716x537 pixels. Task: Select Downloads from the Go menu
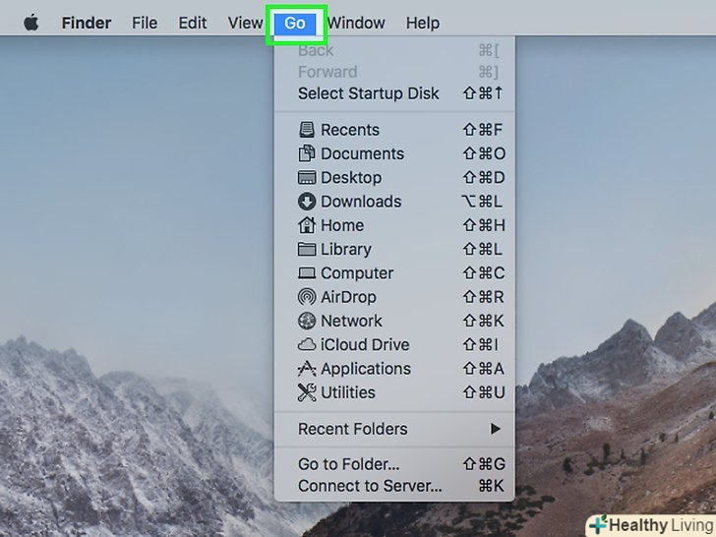(394, 202)
